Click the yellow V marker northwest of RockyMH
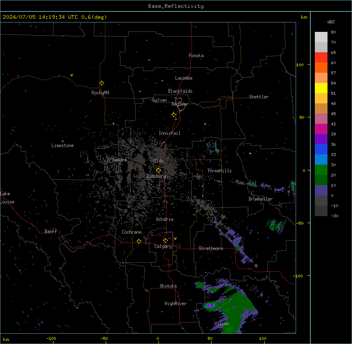 pos(71,75)
